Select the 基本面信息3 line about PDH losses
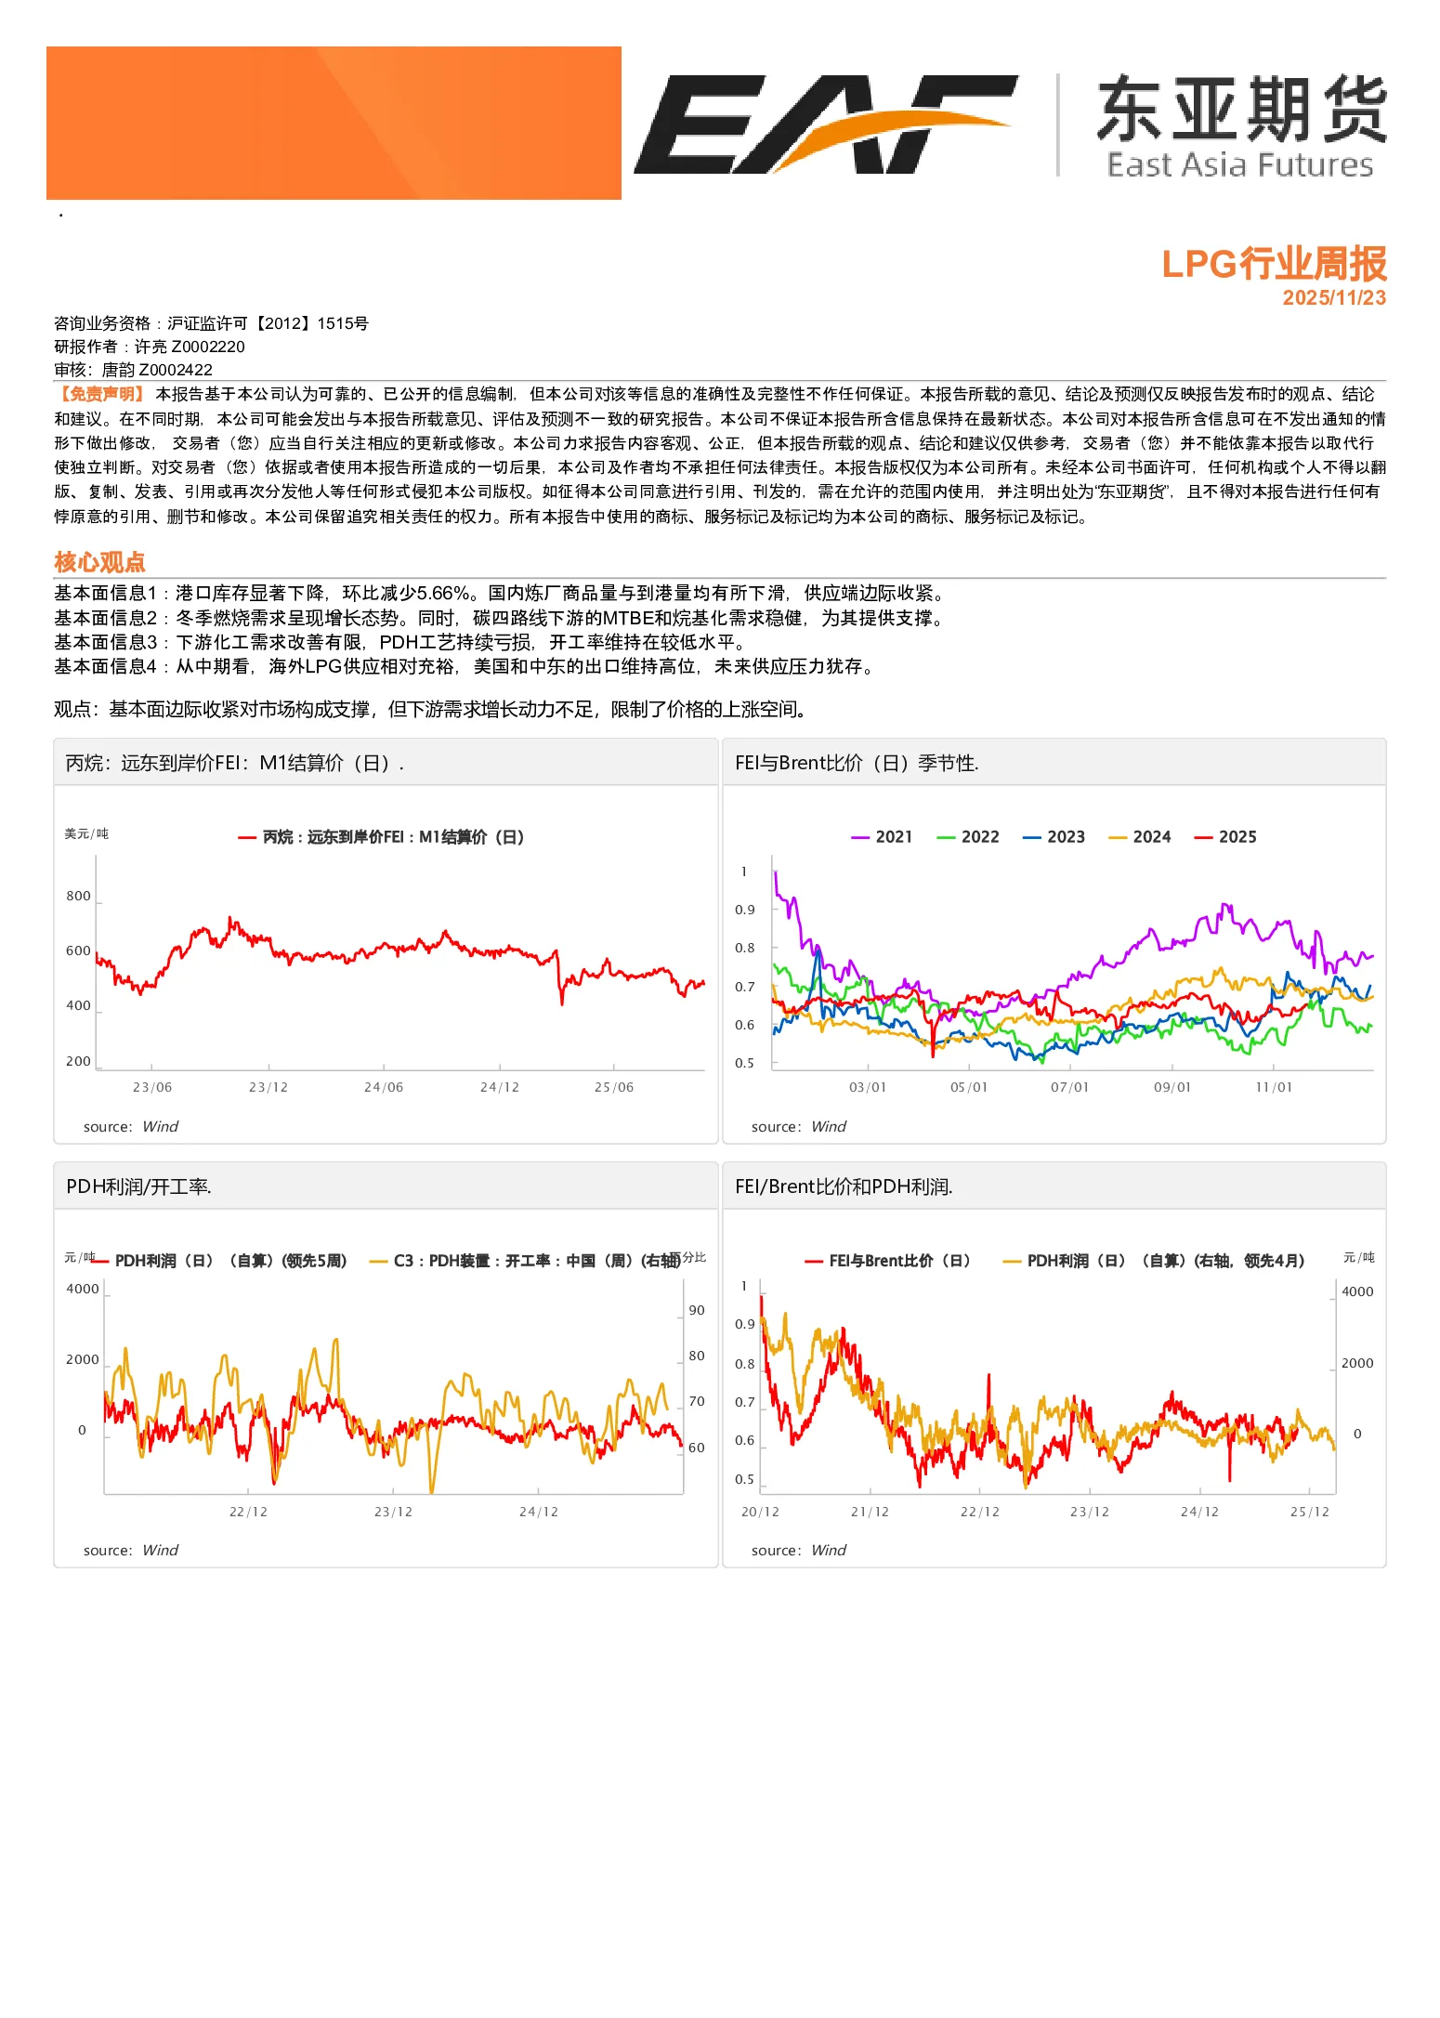Image resolution: width=1440 pixels, height=2018 pixels. click(402, 642)
